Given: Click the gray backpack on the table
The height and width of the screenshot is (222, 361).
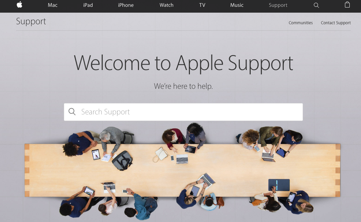Looking at the screenshot, I should click(123, 161).
